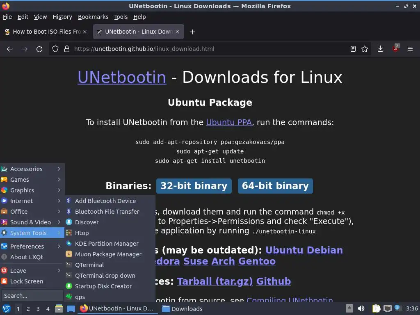Launch Add Bluetooth Device
420x315 pixels.
coord(110,201)
